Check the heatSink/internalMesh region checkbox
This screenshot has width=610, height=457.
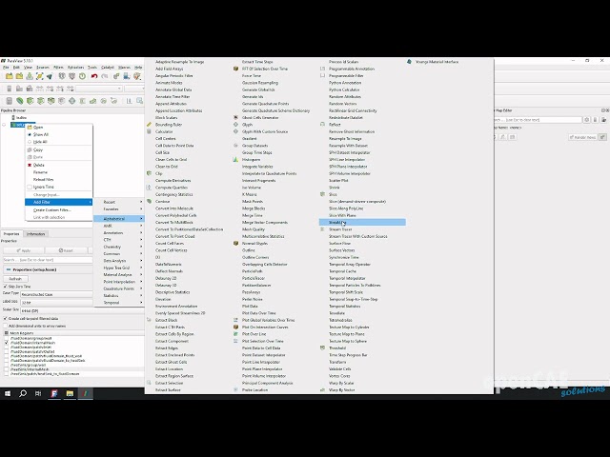7,369
